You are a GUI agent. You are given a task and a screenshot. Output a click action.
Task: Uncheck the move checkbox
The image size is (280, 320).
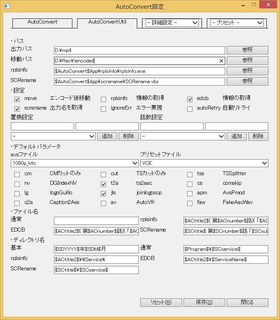(x=17, y=99)
